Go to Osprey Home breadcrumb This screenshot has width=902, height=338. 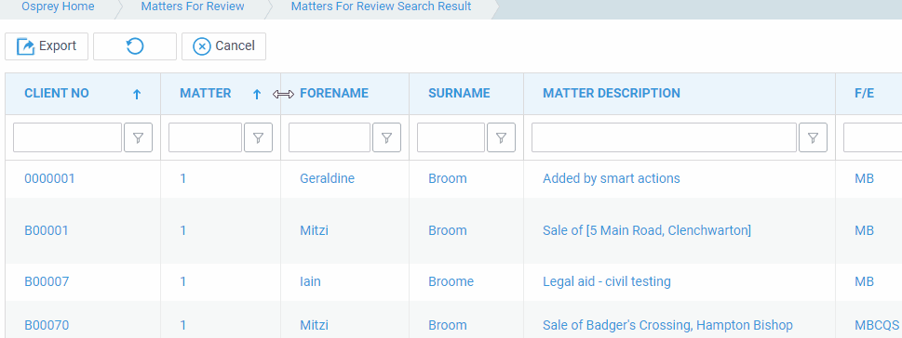pyautogui.click(x=58, y=6)
